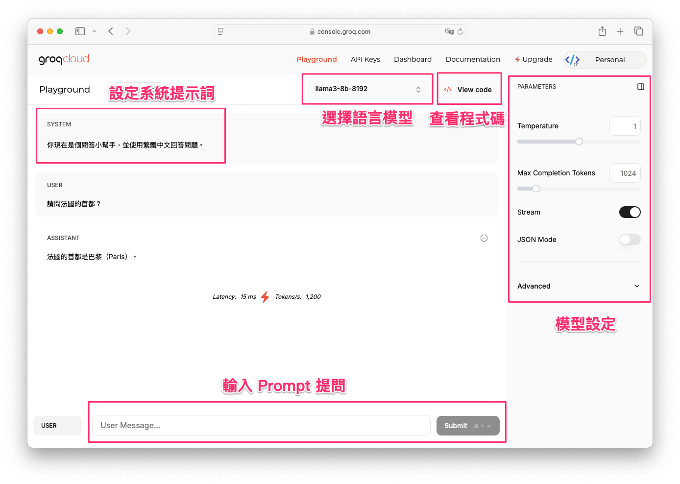Go back with the browser back arrow
This screenshot has height=484, width=680.
111,31
